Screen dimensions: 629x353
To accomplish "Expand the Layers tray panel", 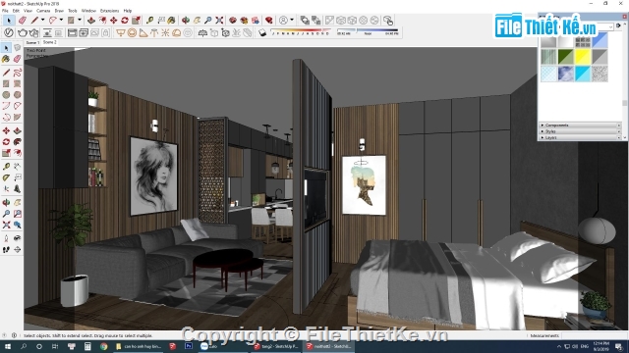I will pyautogui.click(x=579, y=137).
